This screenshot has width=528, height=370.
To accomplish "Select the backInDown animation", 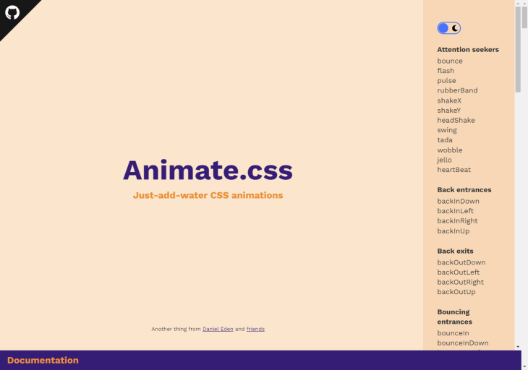I will pos(458,201).
